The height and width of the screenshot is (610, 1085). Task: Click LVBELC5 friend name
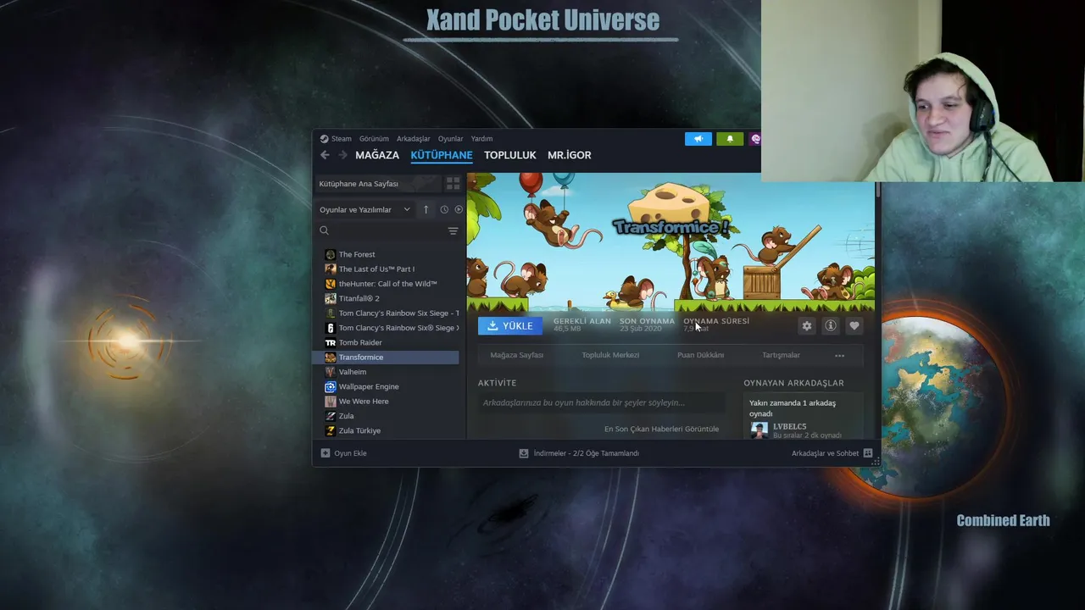click(789, 426)
